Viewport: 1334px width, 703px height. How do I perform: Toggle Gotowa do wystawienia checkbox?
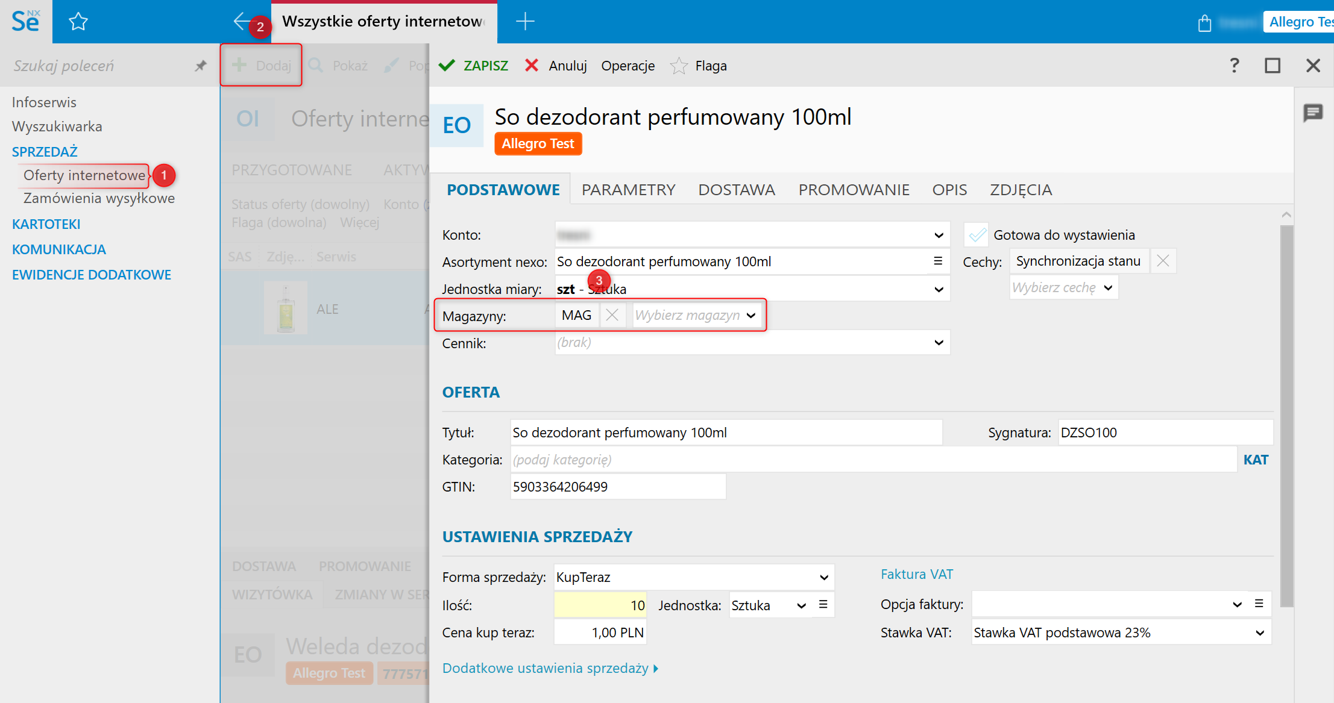click(977, 234)
